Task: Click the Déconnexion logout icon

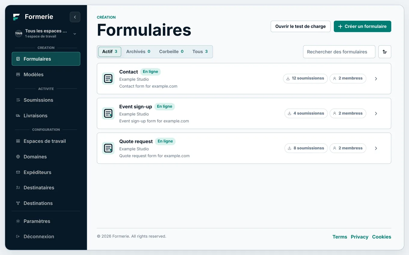Action: tap(18, 236)
